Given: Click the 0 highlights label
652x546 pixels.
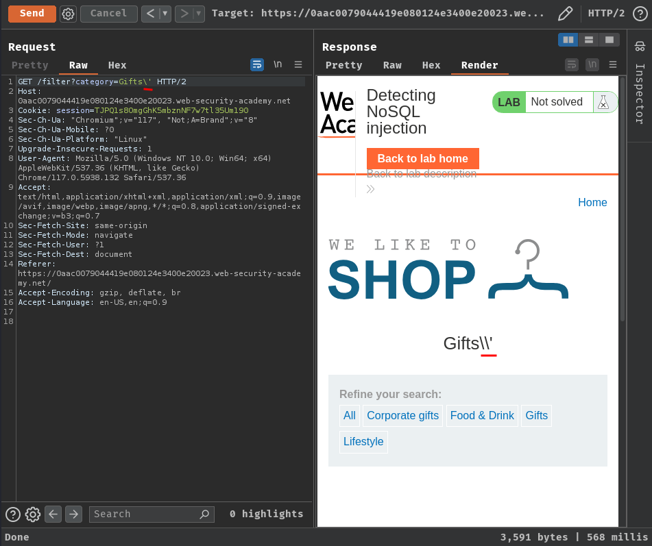Looking at the screenshot, I should (266, 514).
